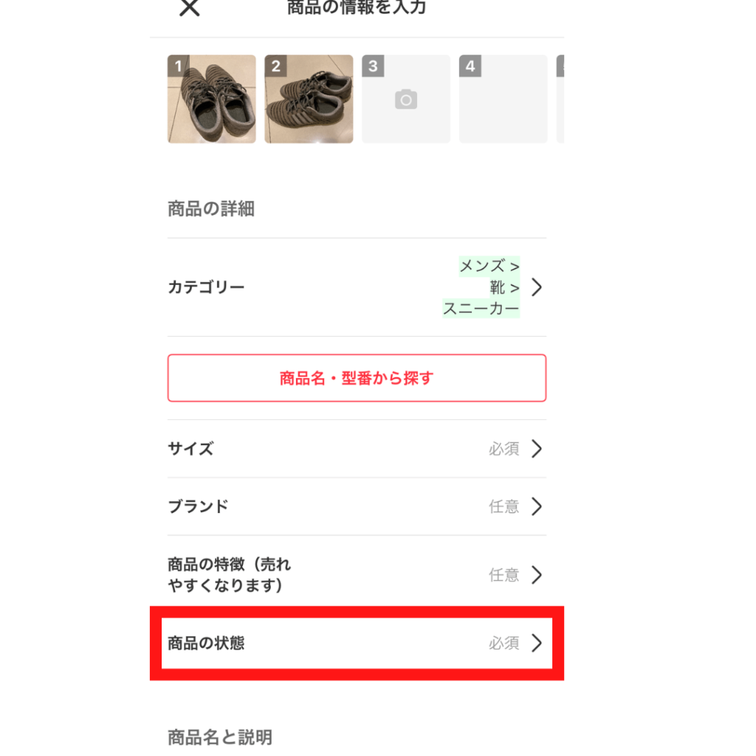Click the number 1 badge on first photo

(179, 66)
